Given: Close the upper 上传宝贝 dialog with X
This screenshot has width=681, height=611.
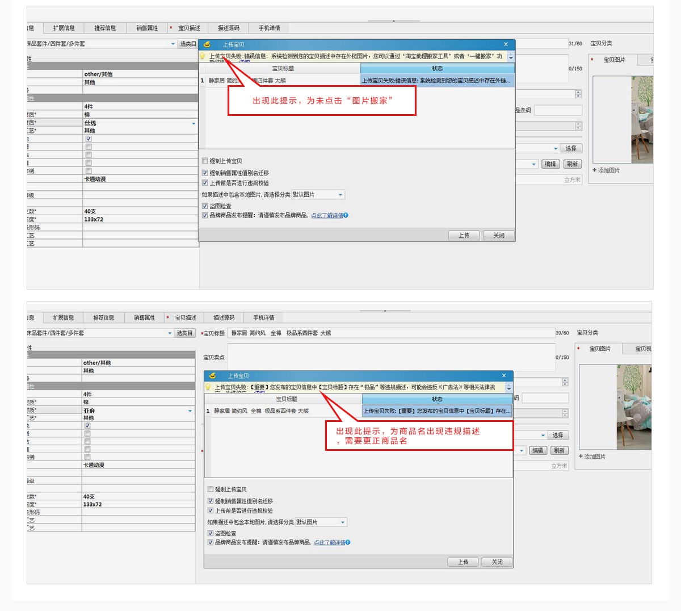Looking at the screenshot, I should click(x=506, y=44).
